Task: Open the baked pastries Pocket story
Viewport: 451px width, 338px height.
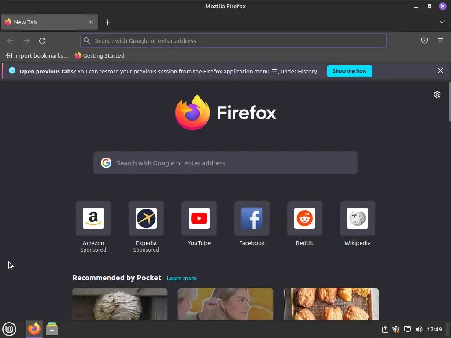Action: (x=331, y=304)
